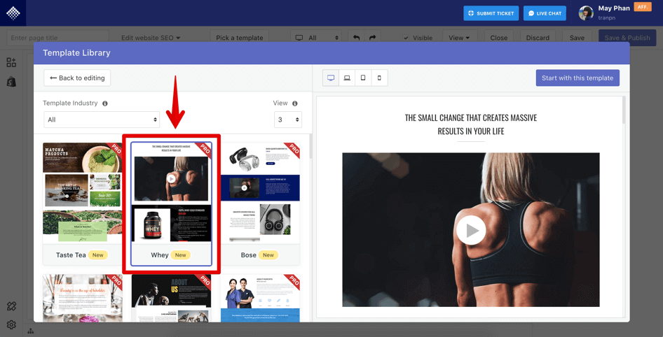
Task: Open the add-ons sidebar icon above settings
Action: 11,306
